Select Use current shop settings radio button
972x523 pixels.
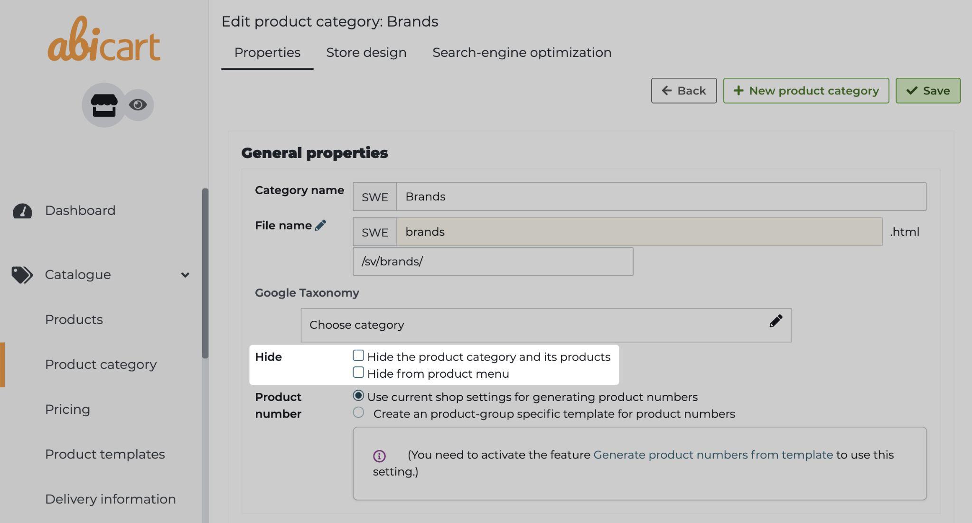(358, 395)
